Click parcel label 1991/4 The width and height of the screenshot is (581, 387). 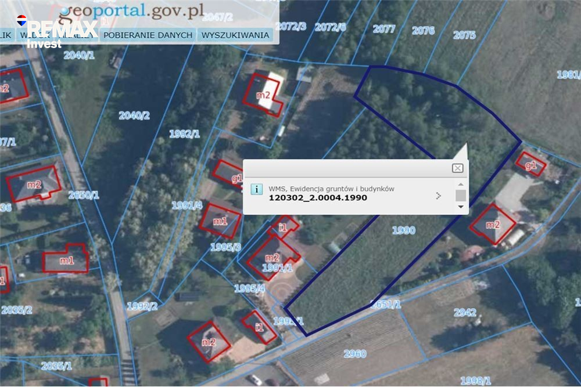pyautogui.click(x=187, y=205)
